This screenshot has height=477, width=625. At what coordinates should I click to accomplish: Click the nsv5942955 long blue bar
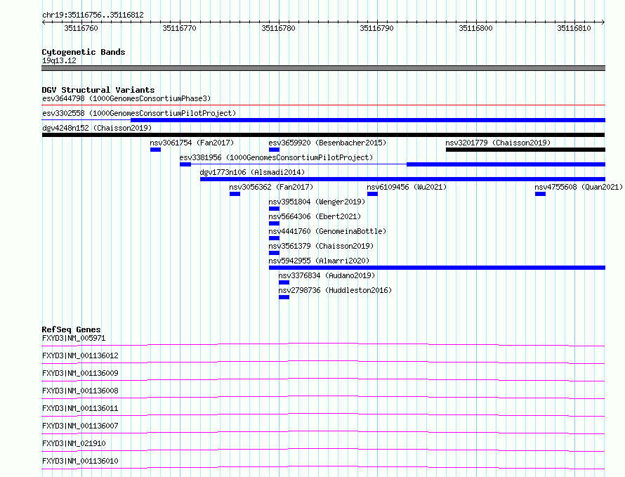(437, 268)
